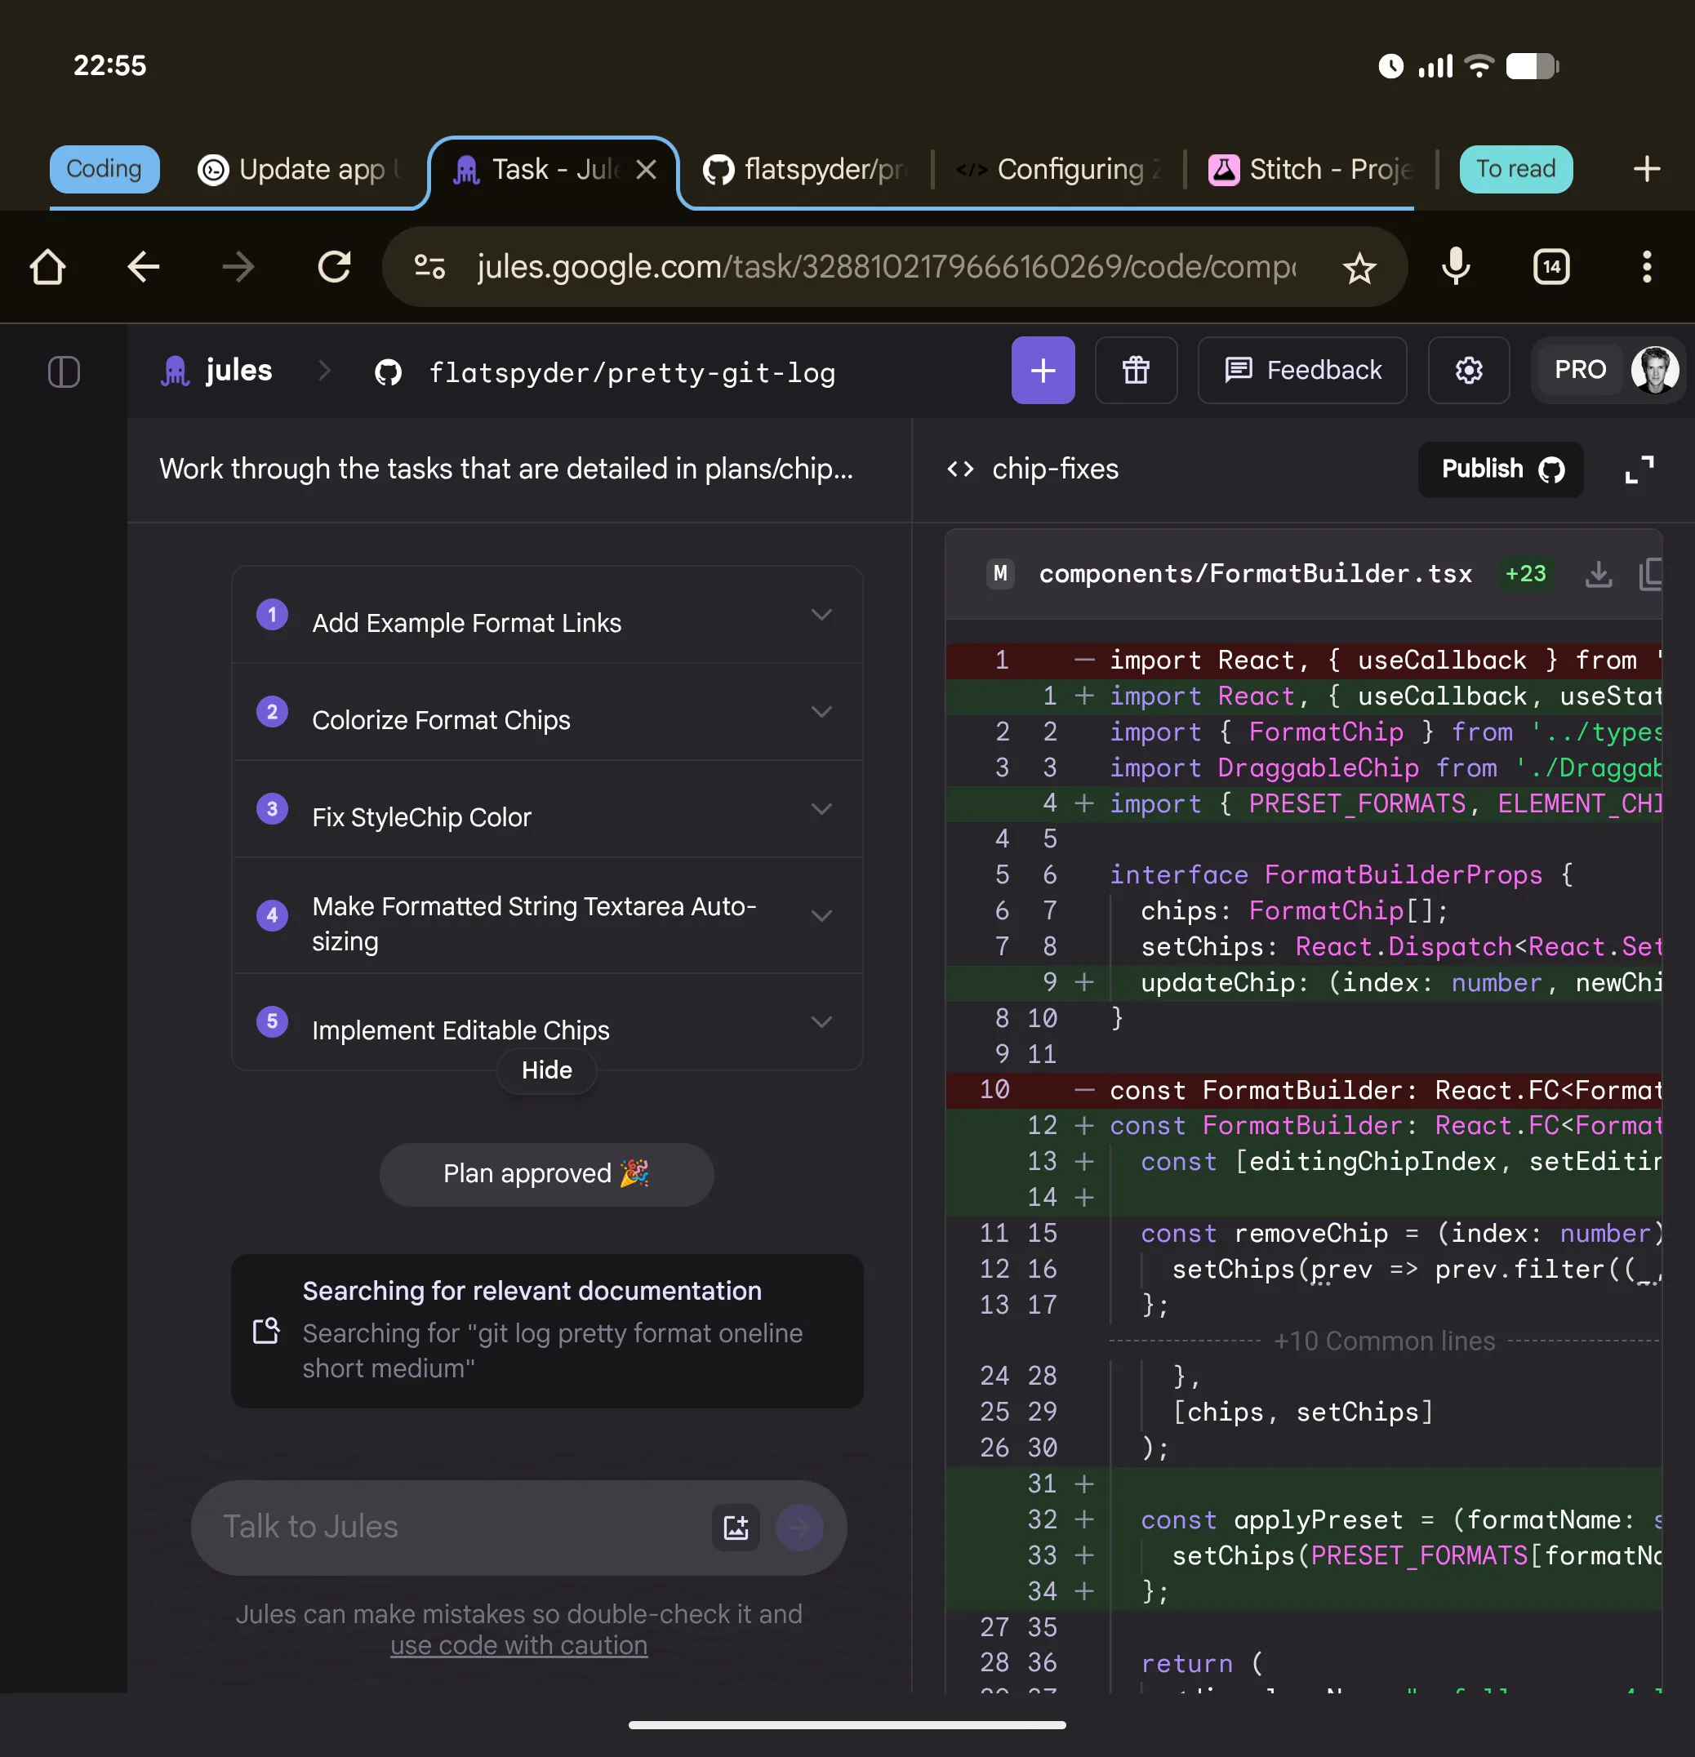The width and height of the screenshot is (1695, 1757).
Task: Expand the Add Example Format Links step
Action: 821,615
